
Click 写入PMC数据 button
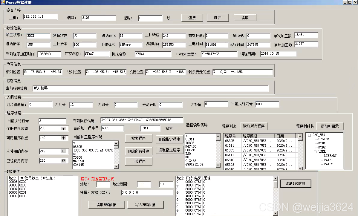(x=145, y=205)
